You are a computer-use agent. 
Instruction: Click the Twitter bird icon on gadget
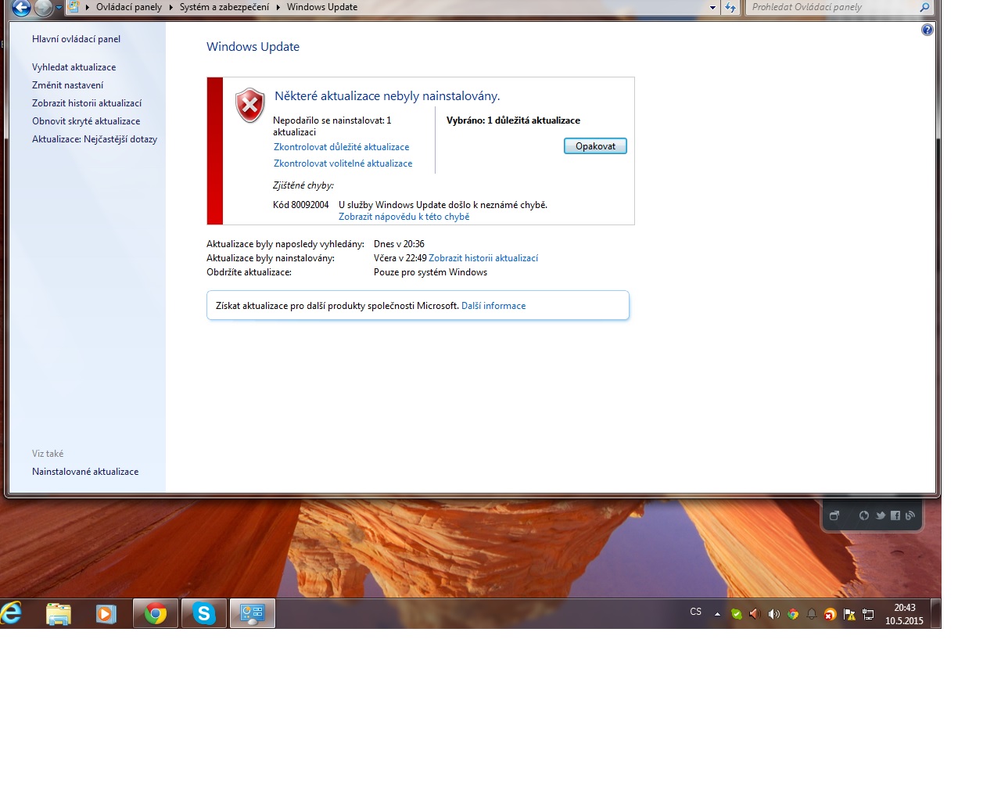coord(881,515)
